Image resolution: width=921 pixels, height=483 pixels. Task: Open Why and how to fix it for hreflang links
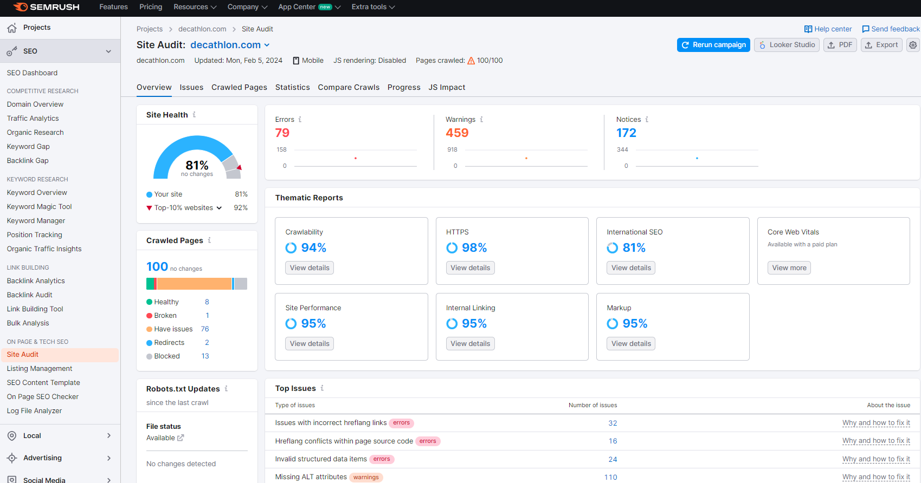pos(876,423)
